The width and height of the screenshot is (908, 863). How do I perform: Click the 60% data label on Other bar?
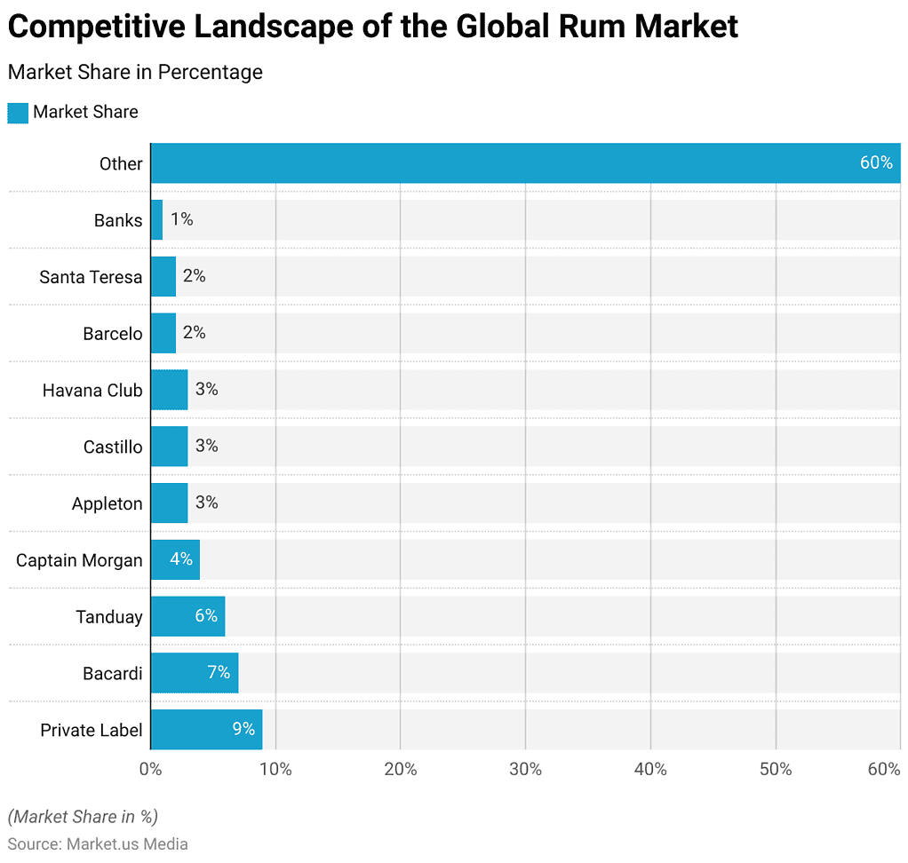(875, 162)
